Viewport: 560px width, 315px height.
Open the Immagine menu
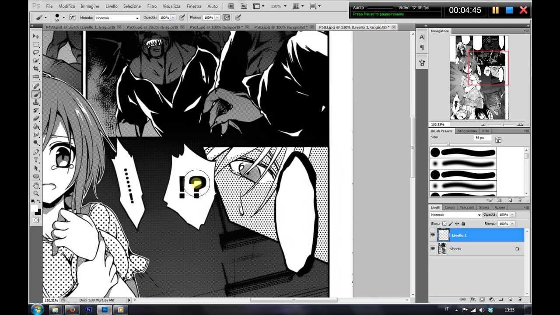coord(90,6)
